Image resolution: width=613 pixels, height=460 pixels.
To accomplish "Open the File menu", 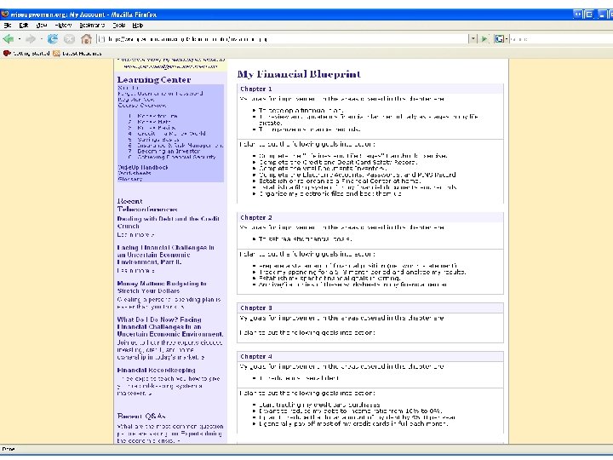I will [8, 25].
